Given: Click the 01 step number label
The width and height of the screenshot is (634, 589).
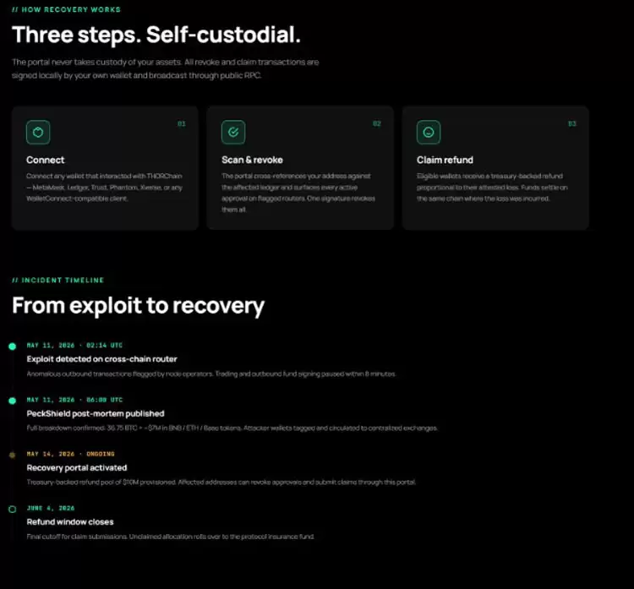Looking at the screenshot, I should click(182, 123).
